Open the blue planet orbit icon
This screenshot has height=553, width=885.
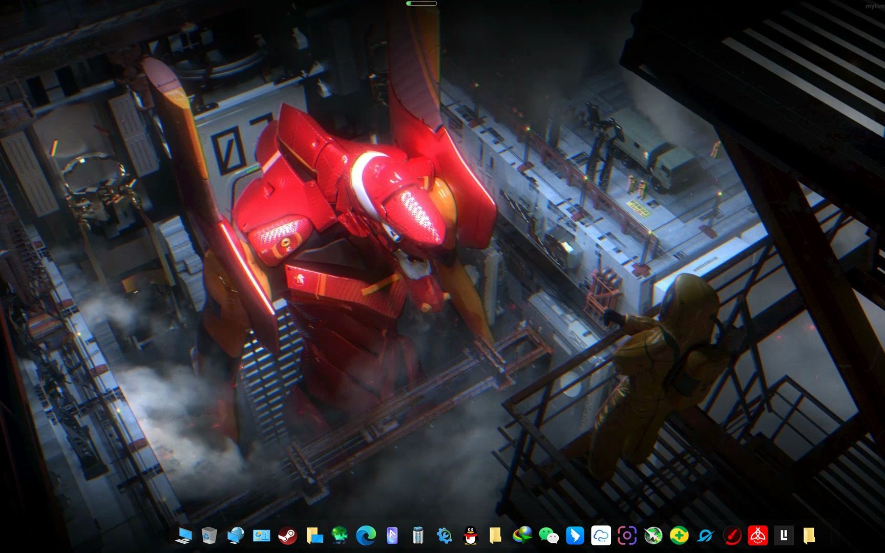(705, 536)
